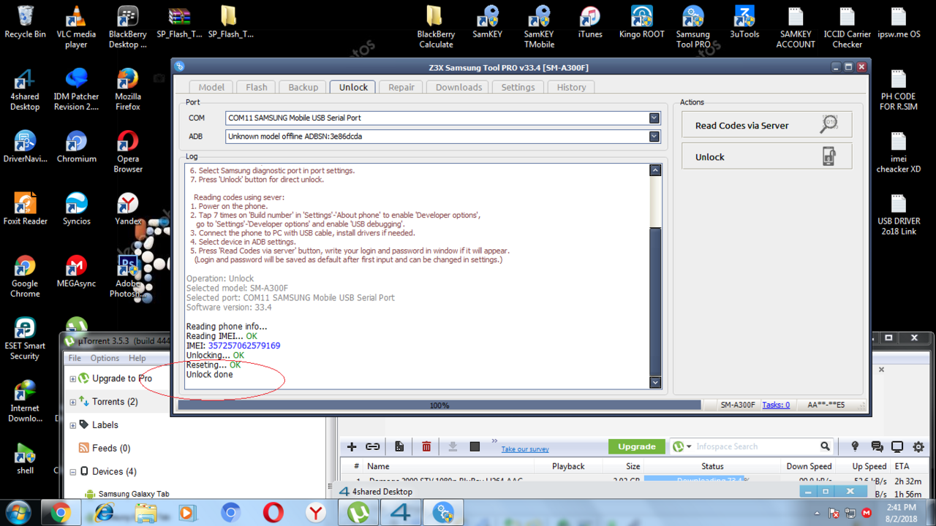Switch to the Backup tab
This screenshot has height=526, width=936.
point(303,87)
